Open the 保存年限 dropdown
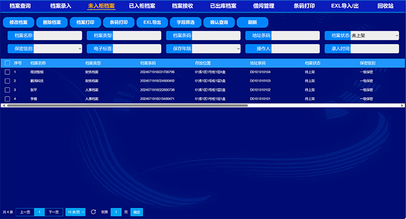 click(216, 49)
